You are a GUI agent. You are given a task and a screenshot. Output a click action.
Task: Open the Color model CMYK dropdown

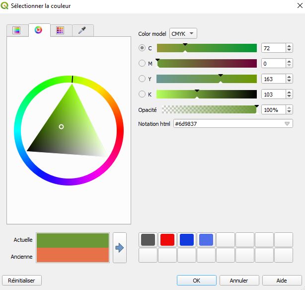(183, 33)
